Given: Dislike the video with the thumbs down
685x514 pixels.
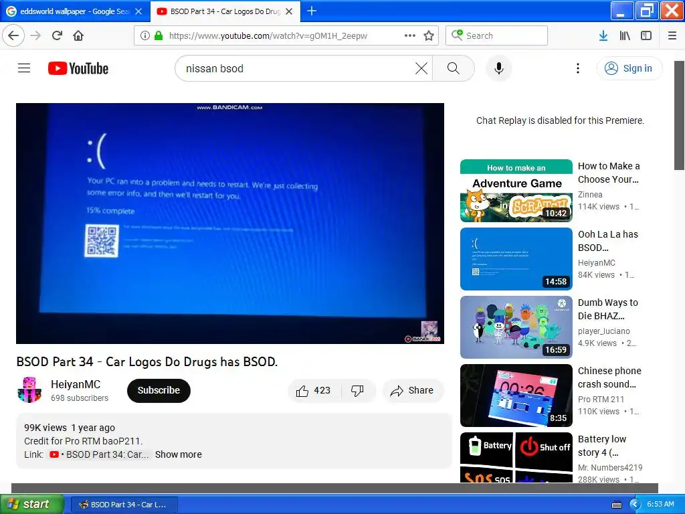Looking at the screenshot, I should click(x=358, y=391).
